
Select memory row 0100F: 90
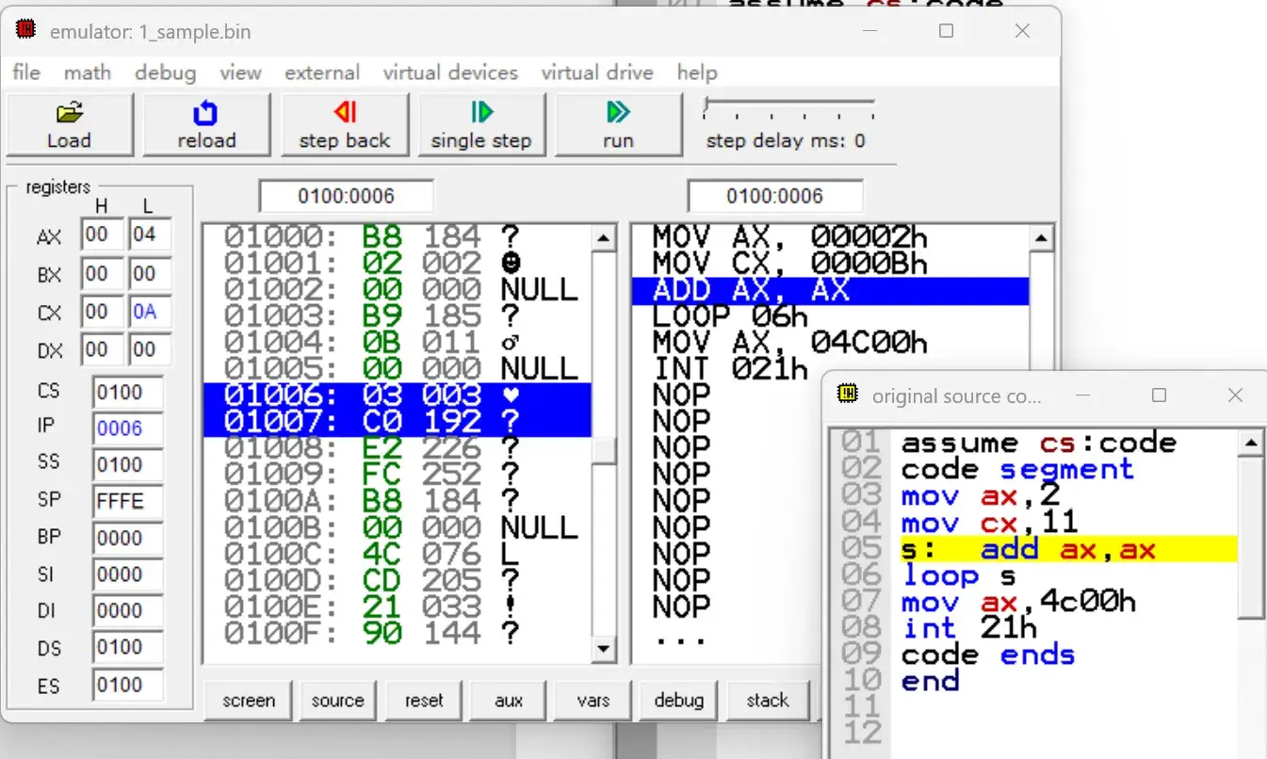coord(398,633)
